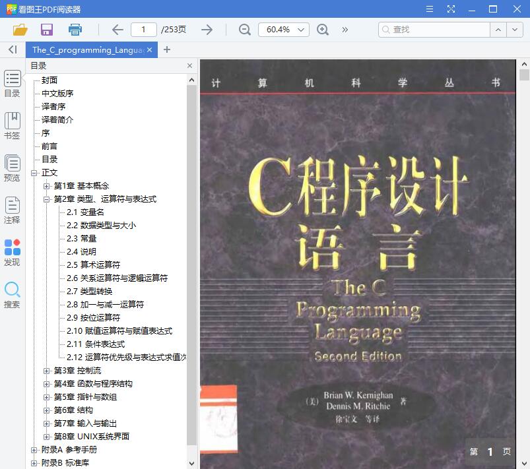
Task: Zoom in with the plus magnifier
Action: [x=323, y=30]
